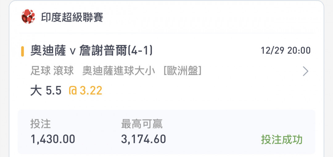Select the 3,174.60 maximum win amount
This screenshot has height=157, width=333.
[x=144, y=139]
